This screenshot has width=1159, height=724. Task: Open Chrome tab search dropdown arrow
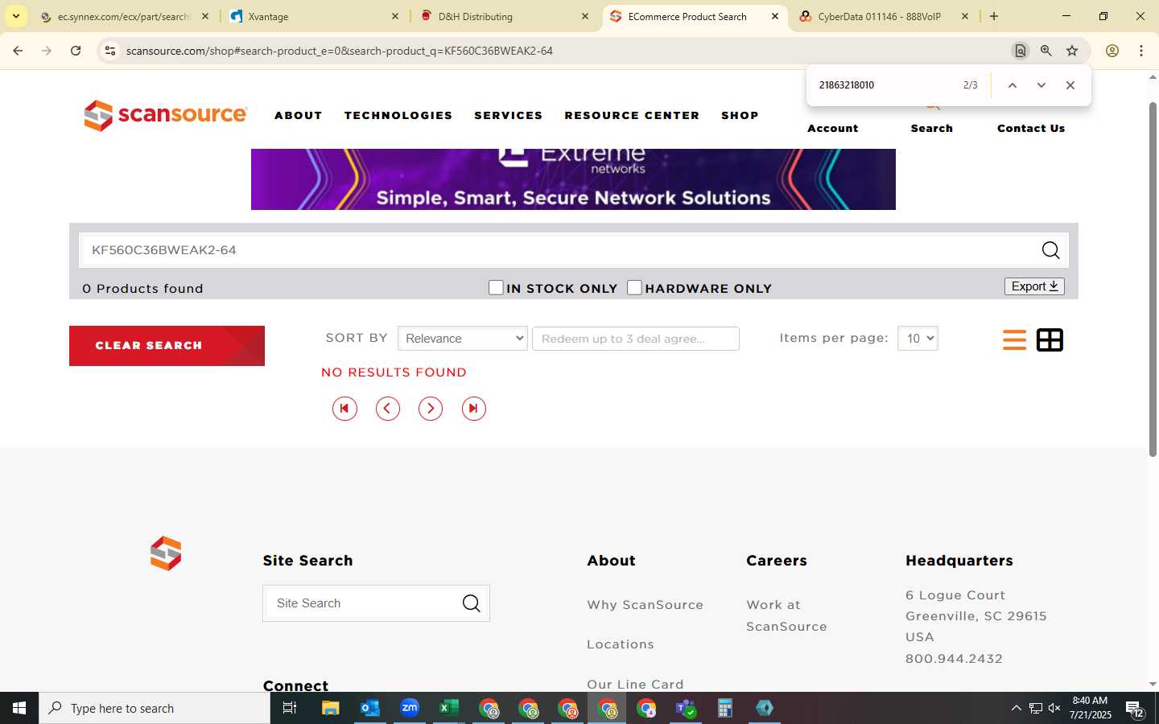[16, 16]
